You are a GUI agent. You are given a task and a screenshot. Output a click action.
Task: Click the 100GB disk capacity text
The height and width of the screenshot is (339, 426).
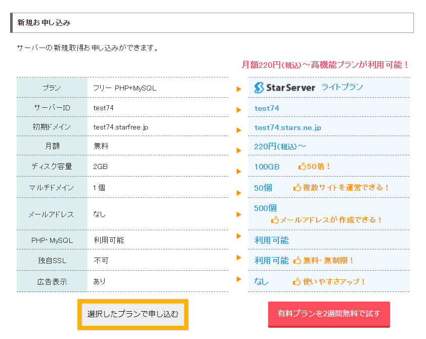[267, 166]
